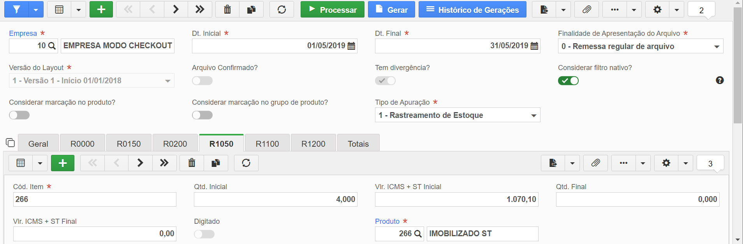743x244 pixels.
Task: Click the help question mark icon
Action: 720,80
